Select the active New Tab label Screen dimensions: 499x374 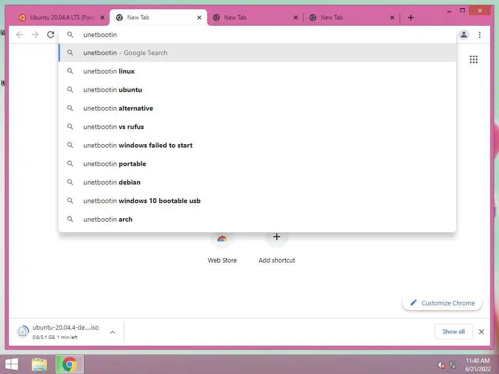pyautogui.click(x=138, y=18)
